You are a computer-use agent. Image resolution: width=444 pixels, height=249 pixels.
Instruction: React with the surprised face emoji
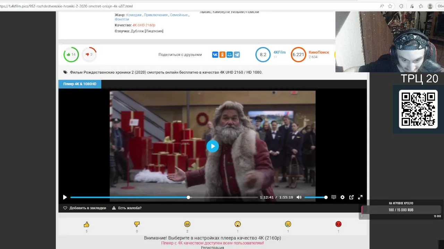point(238,224)
